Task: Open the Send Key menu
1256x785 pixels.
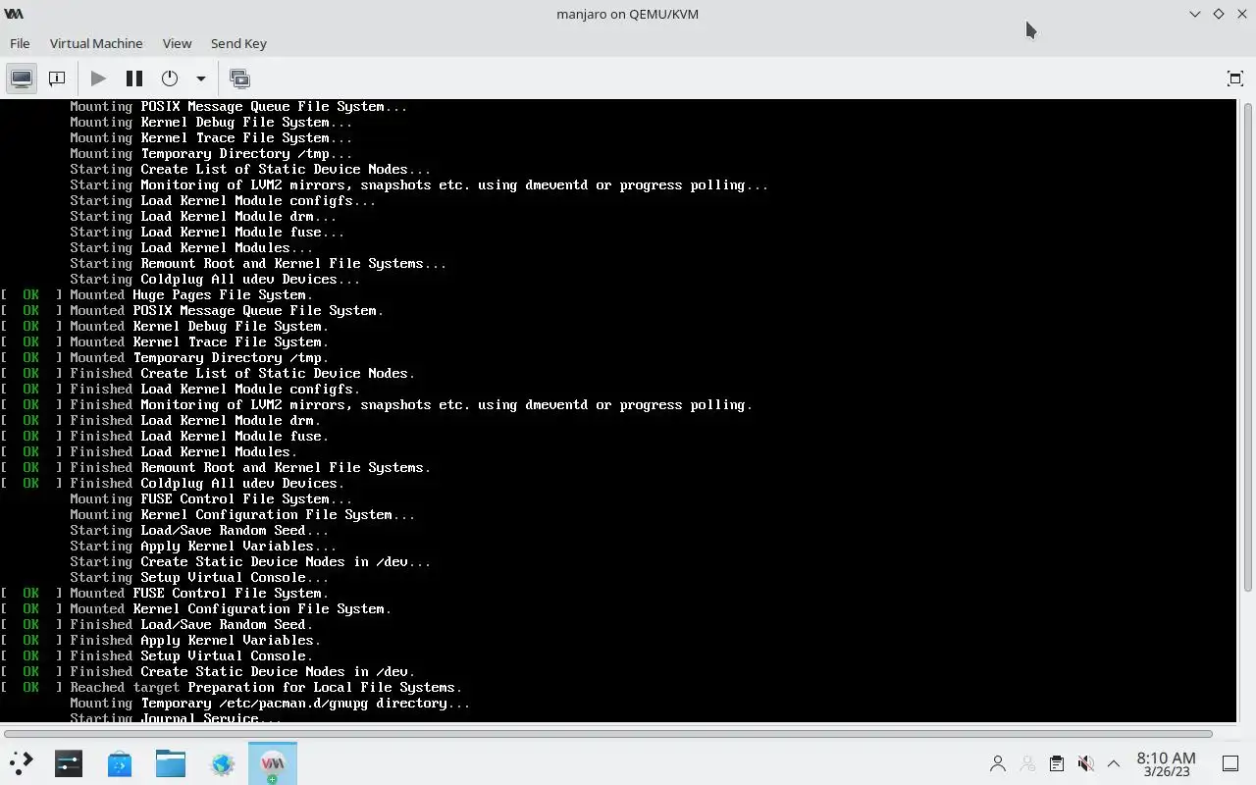Action: [x=238, y=43]
